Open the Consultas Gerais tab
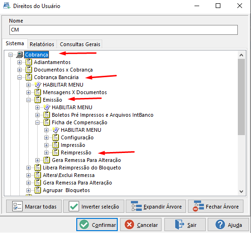The height and width of the screenshot is (233, 251). click(x=80, y=44)
